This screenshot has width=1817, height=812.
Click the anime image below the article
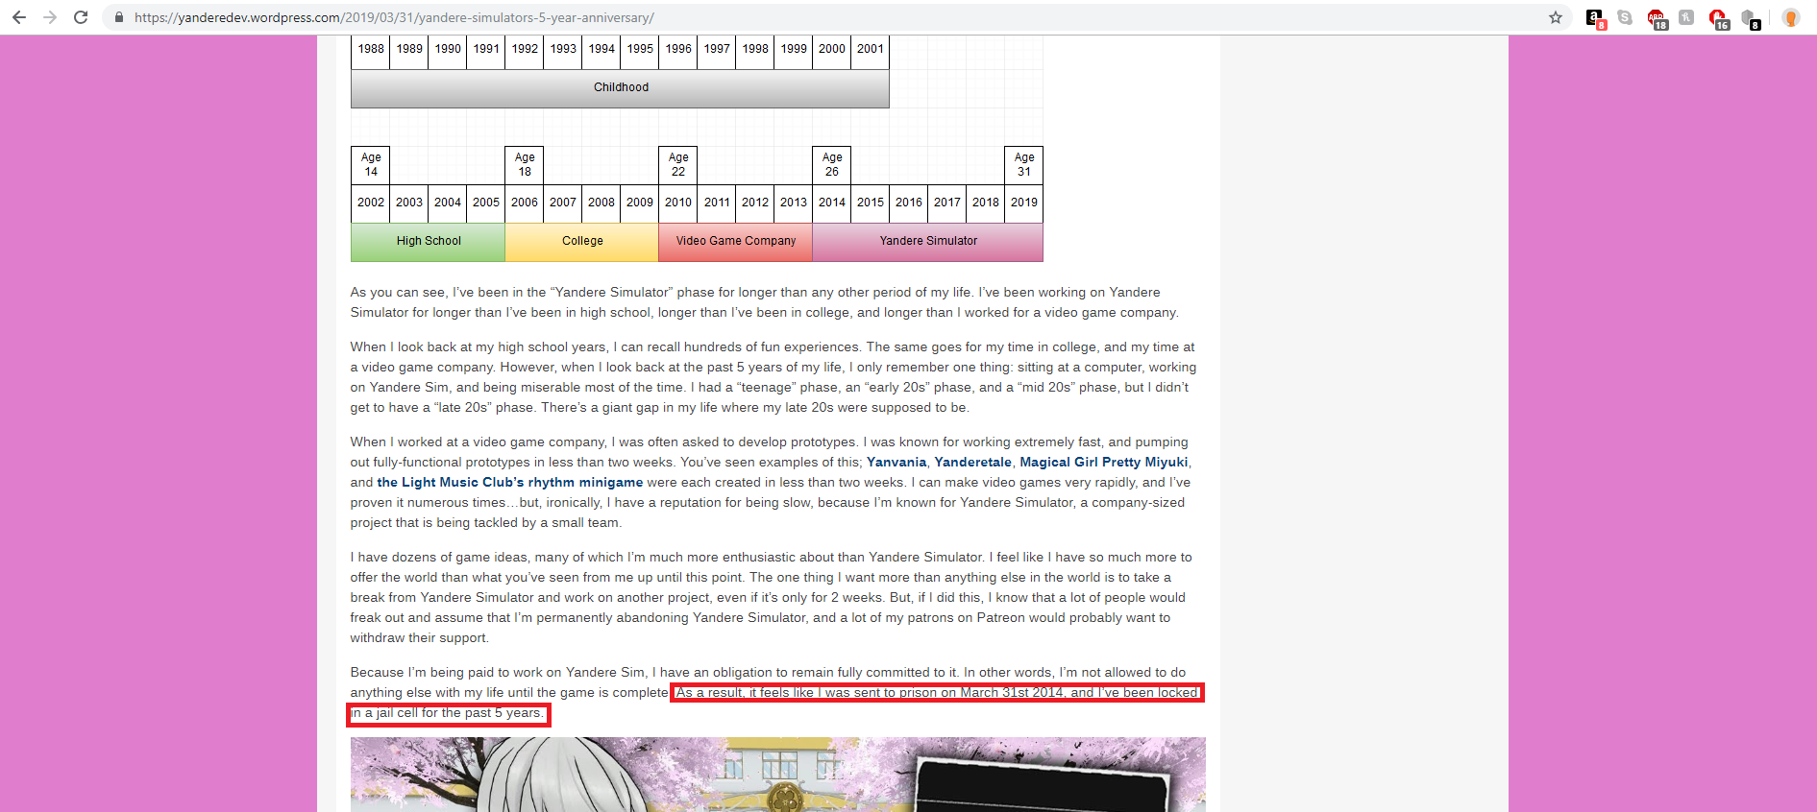(778, 775)
